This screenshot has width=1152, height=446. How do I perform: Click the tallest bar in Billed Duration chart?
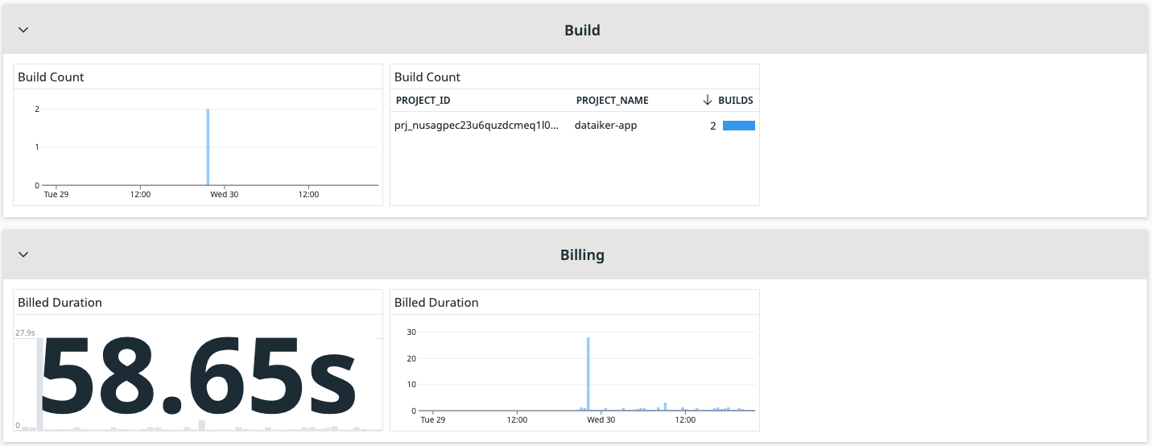pyautogui.click(x=588, y=374)
